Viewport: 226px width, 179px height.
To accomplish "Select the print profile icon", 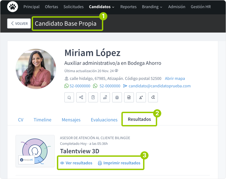I will [x=117, y=97].
